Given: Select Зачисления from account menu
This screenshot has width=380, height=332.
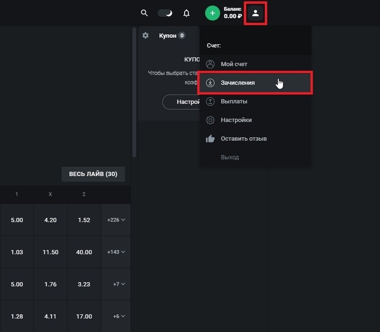Looking at the screenshot, I should click(256, 83).
